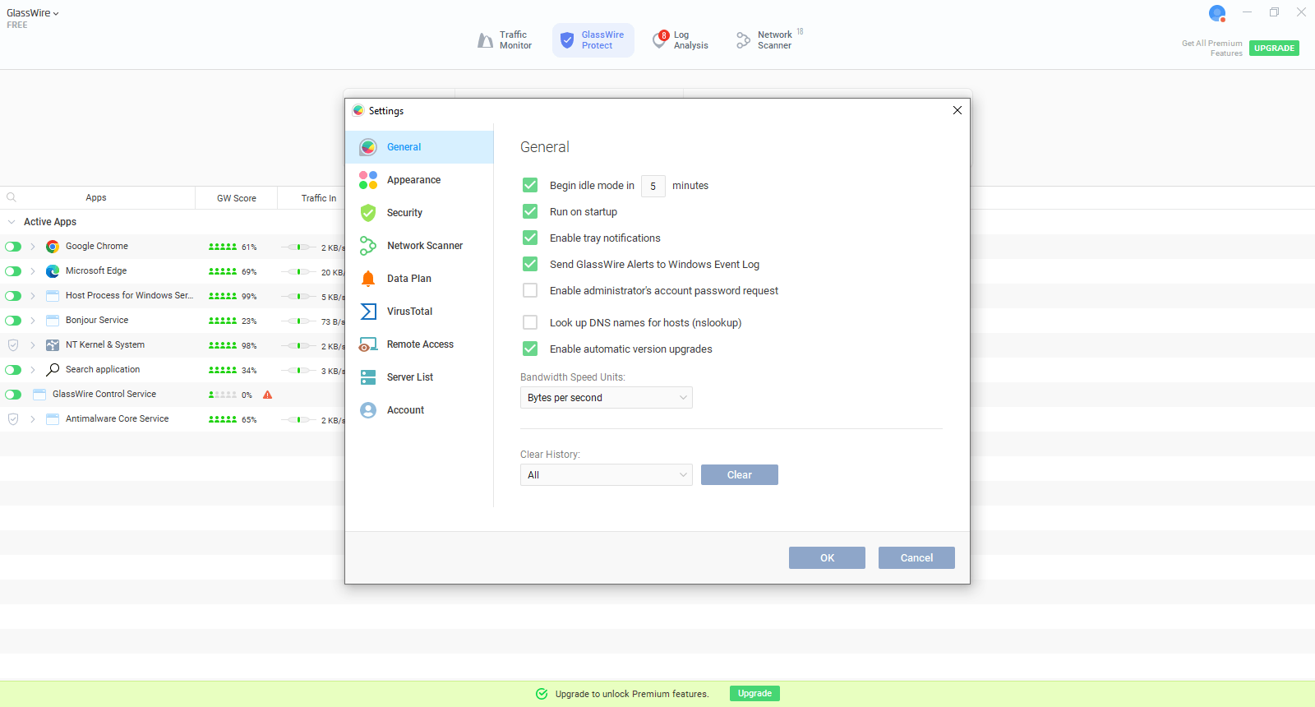Click the Traffic Monitor graph icon
The width and height of the screenshot is (1315, 707).
pyautogui.click(x=486, y=40)
